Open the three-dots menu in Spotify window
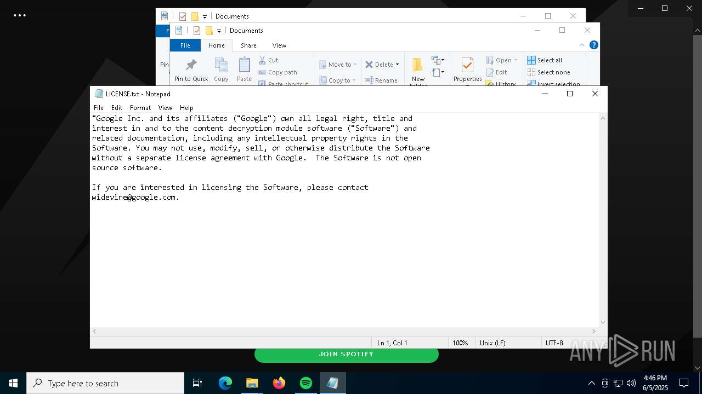702x394 pixels. [20, 15]
